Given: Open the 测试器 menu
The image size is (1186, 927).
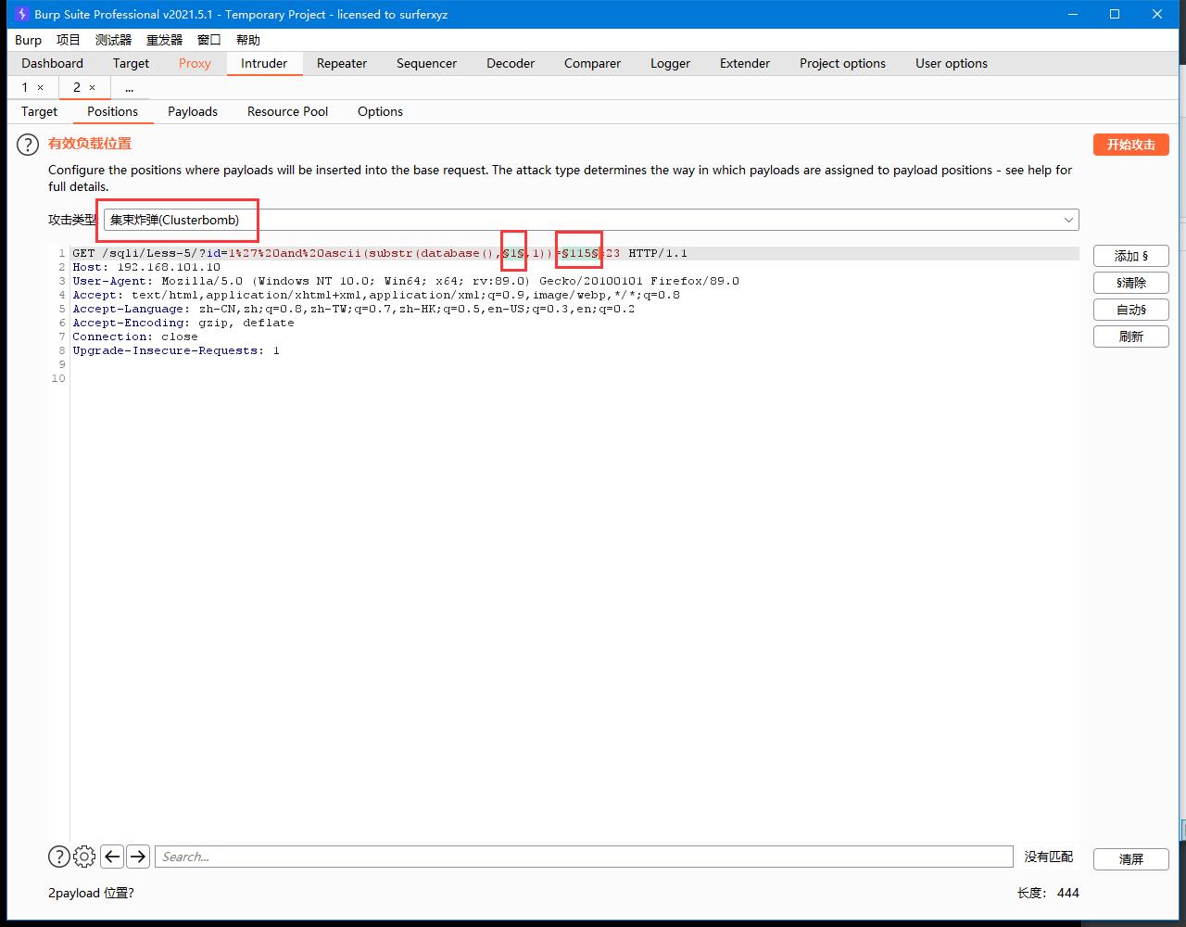Looking at the screenshot, I should tap(113, 40).
